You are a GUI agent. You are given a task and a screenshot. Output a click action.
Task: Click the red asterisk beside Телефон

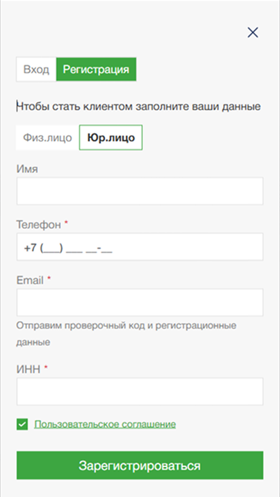click(66, 223)
